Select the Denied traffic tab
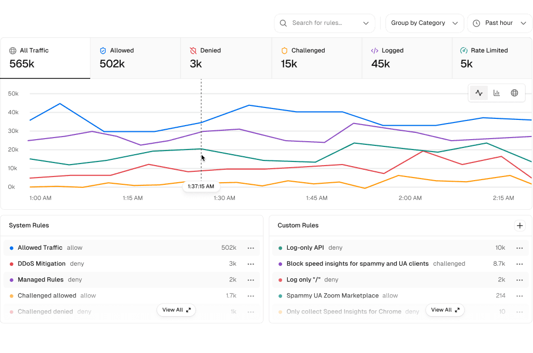533x353 pixels. [226, 58]
